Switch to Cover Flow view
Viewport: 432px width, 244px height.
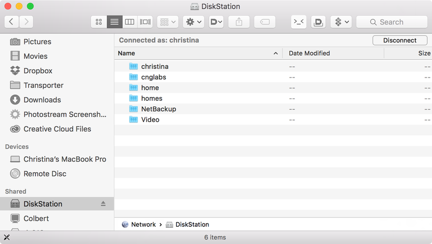(x=145, y=22)
